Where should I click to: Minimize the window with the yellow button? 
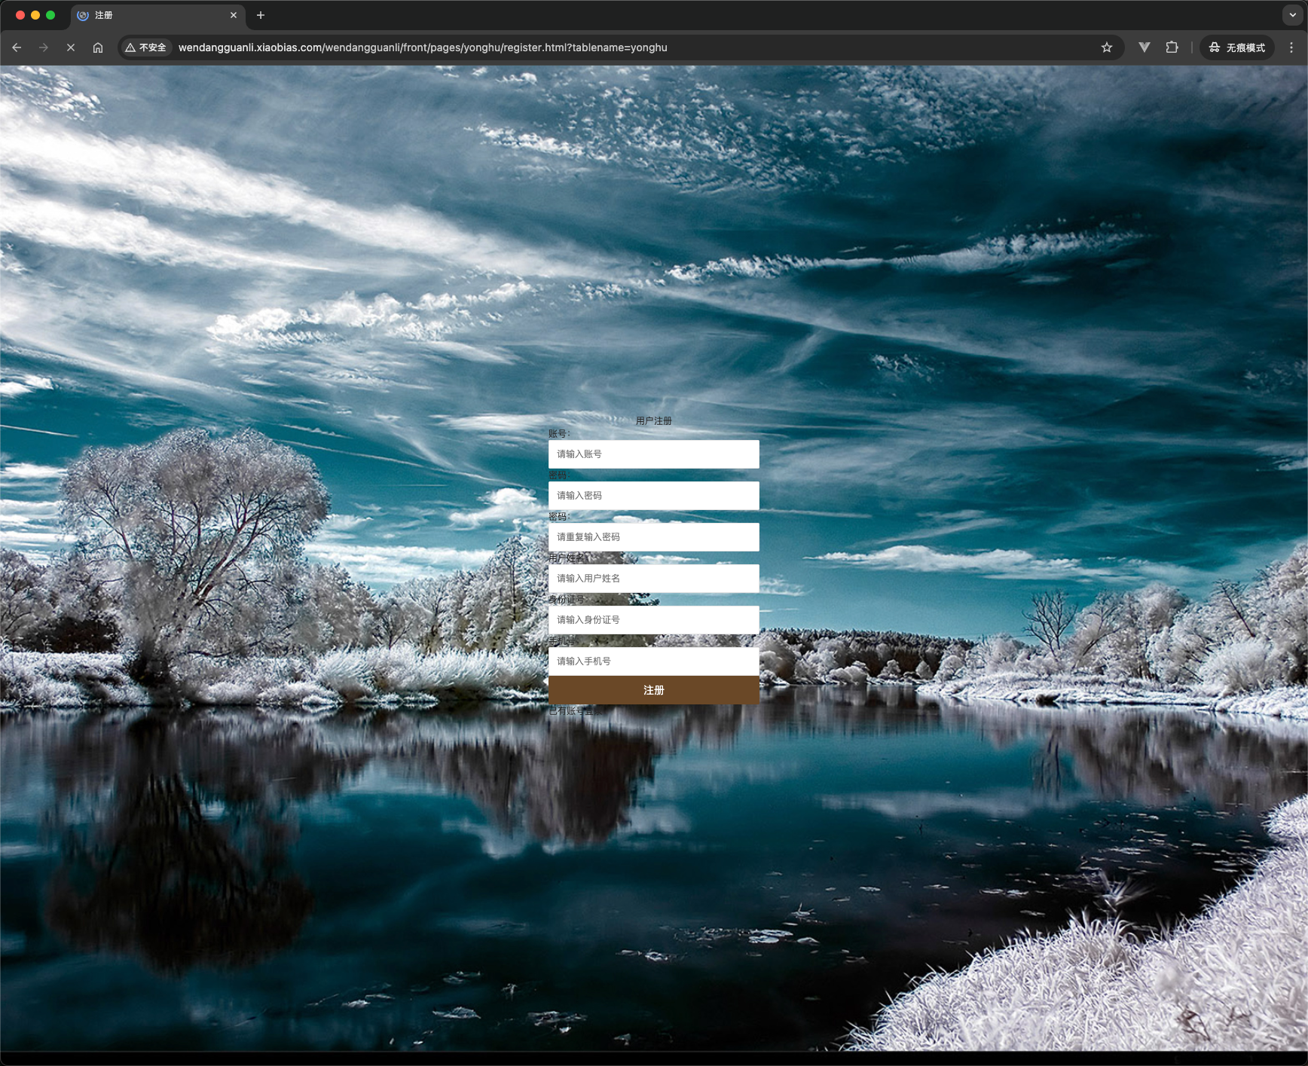click(x=35, y=15)
